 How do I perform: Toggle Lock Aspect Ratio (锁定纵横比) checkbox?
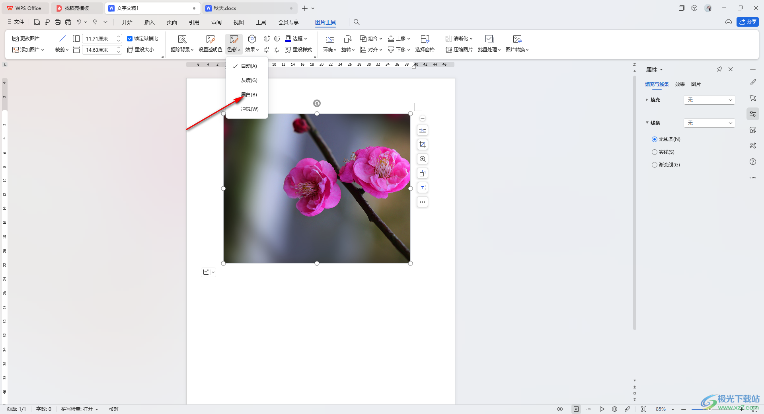point(130,39)
